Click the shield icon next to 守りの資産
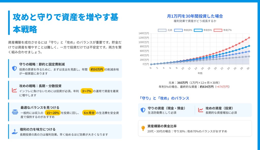The width and height of the screenshot is (260, 150). (143, 110)
